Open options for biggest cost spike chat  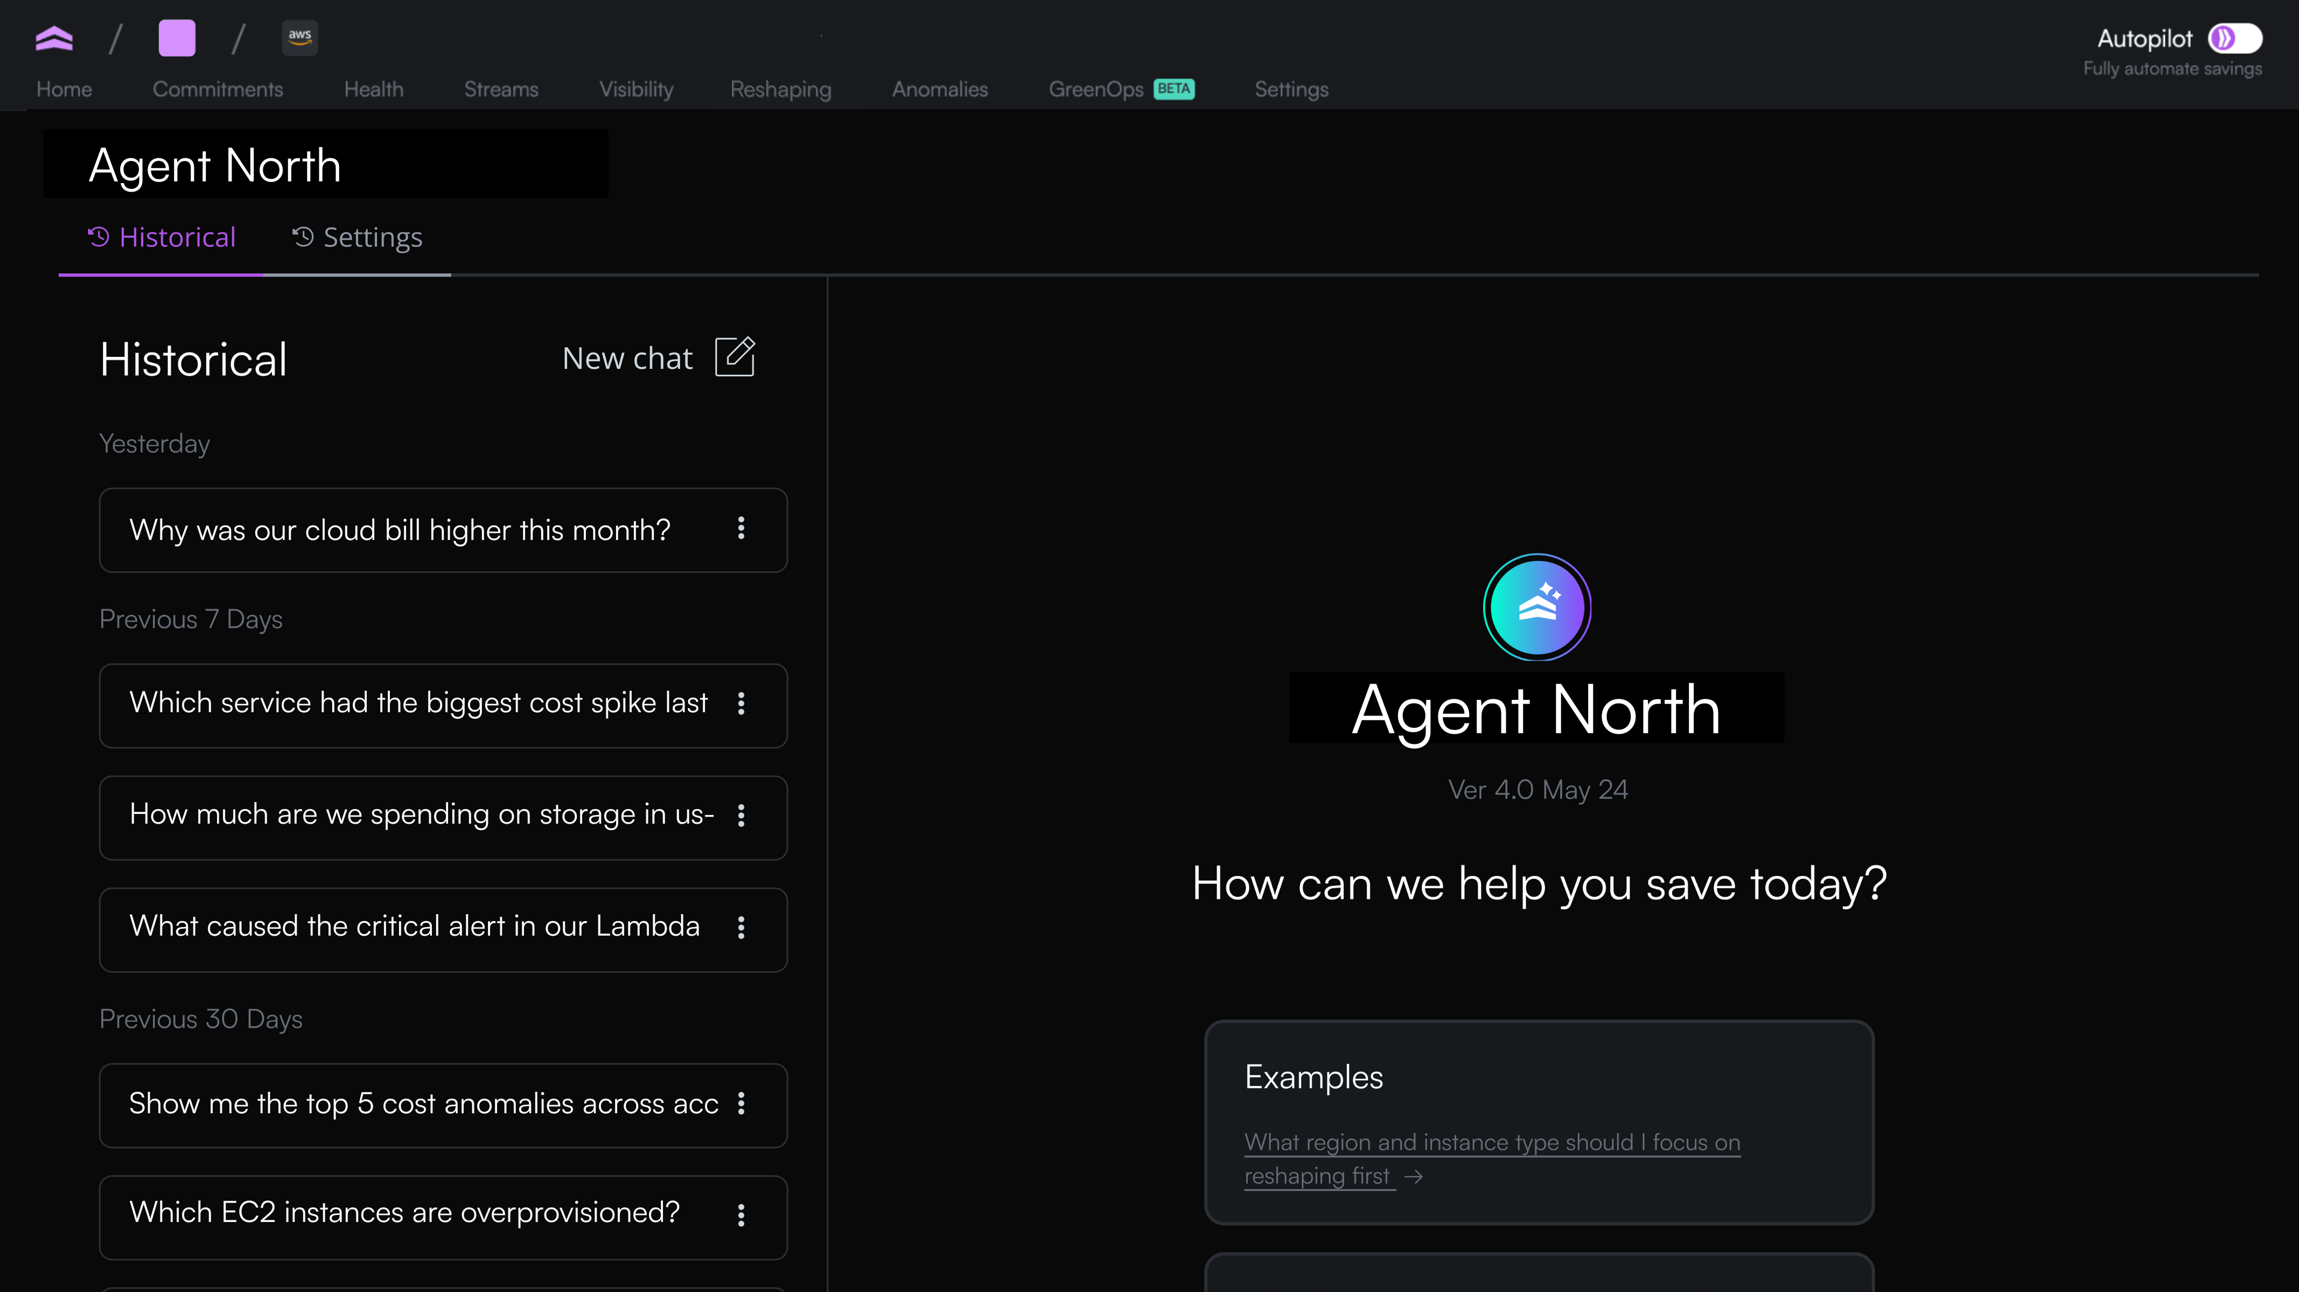(x=740, y=704)
